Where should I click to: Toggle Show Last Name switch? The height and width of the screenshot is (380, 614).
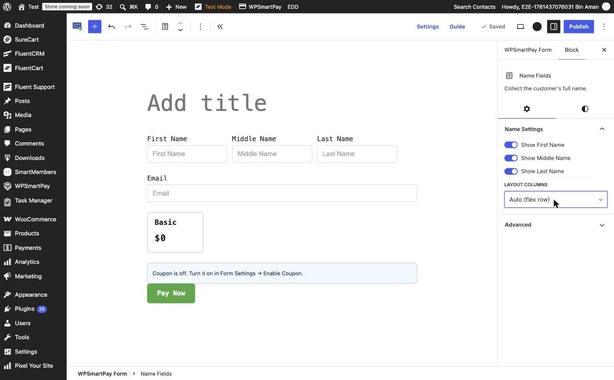coord(511,171)
